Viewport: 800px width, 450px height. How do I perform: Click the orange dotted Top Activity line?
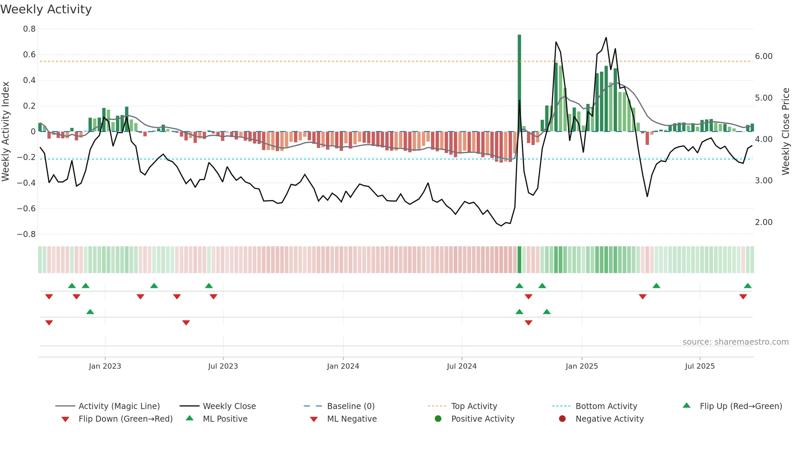pyautogui.click(x=396, y=61)
